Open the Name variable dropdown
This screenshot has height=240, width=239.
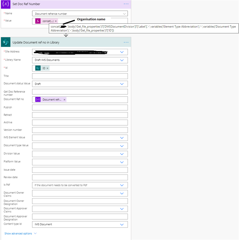(124, 14)
